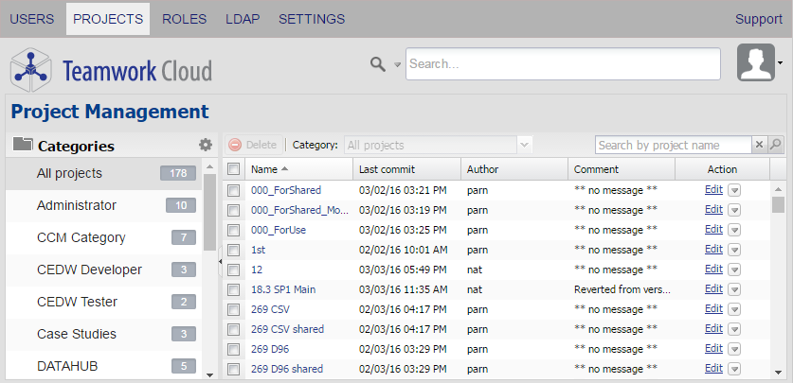Screen dimensions: 793x383
Task: Clear the project name search with X
Action: 759,145
